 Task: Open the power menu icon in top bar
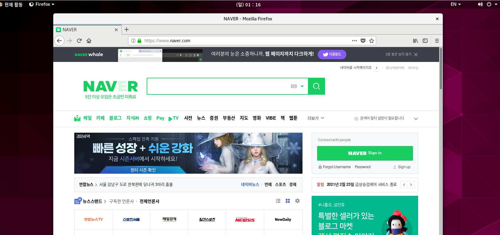489,4
